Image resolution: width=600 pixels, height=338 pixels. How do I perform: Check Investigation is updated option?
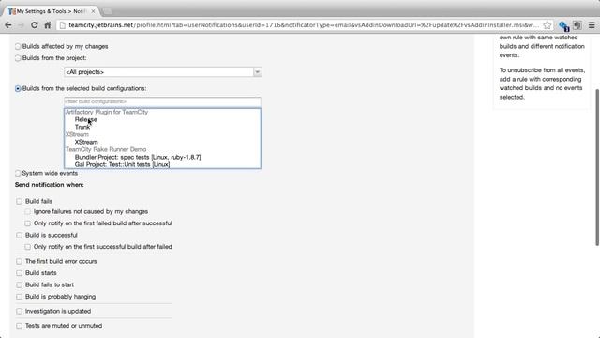tap(19, 311)
